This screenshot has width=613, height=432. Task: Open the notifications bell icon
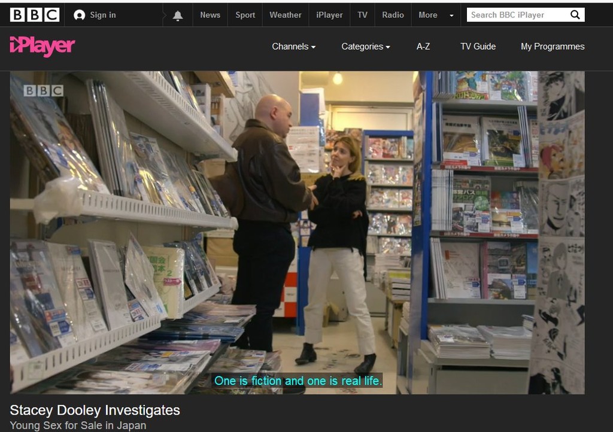click(x=178, y=15)
